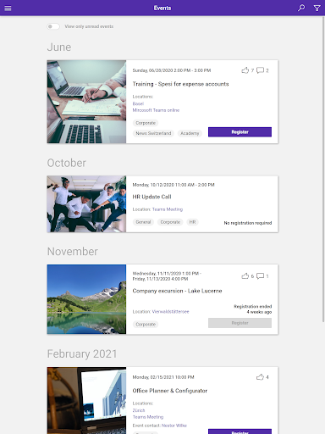This screenshot has height=434, width=325.
Task: Select Corporate tag on HR Update Call
Action: point(170,222)
